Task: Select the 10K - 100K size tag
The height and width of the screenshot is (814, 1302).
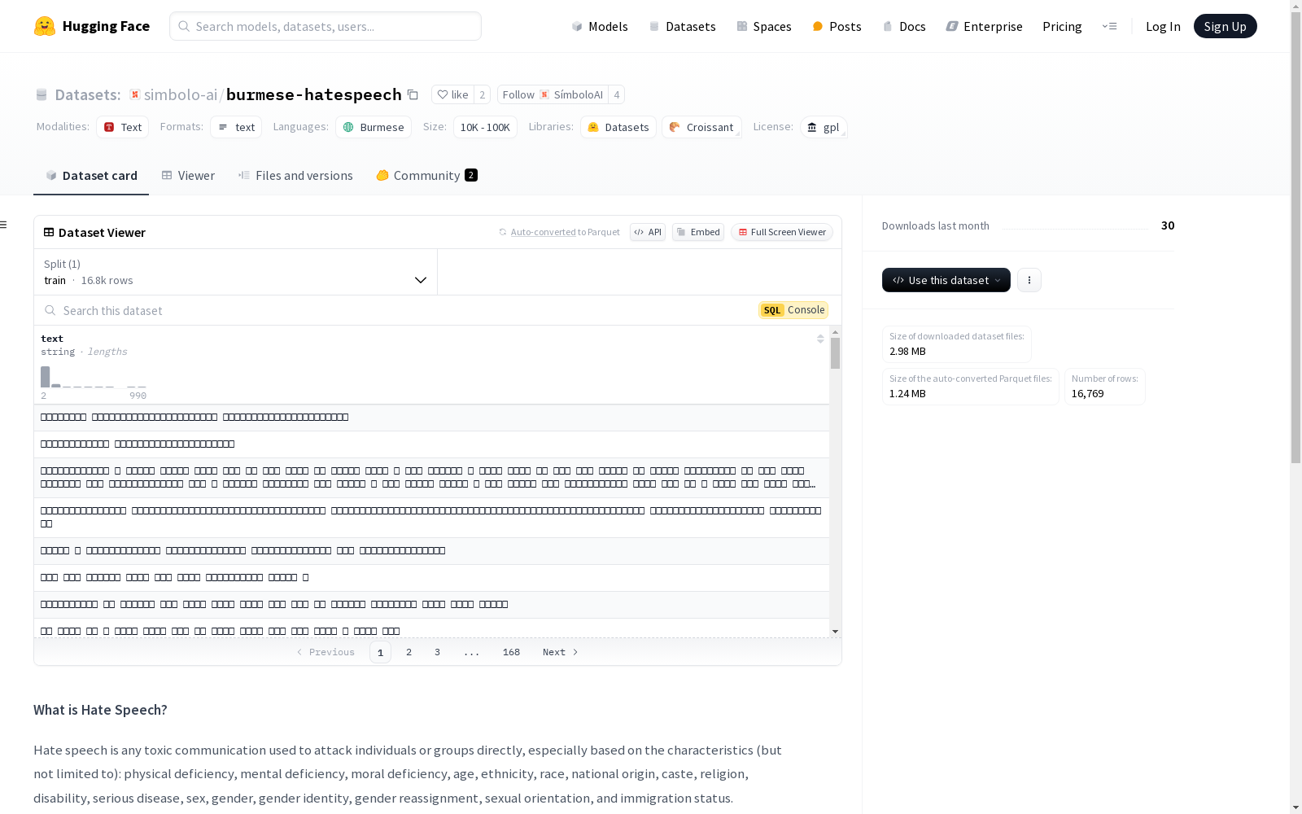Action: click(x=485, y=127)
